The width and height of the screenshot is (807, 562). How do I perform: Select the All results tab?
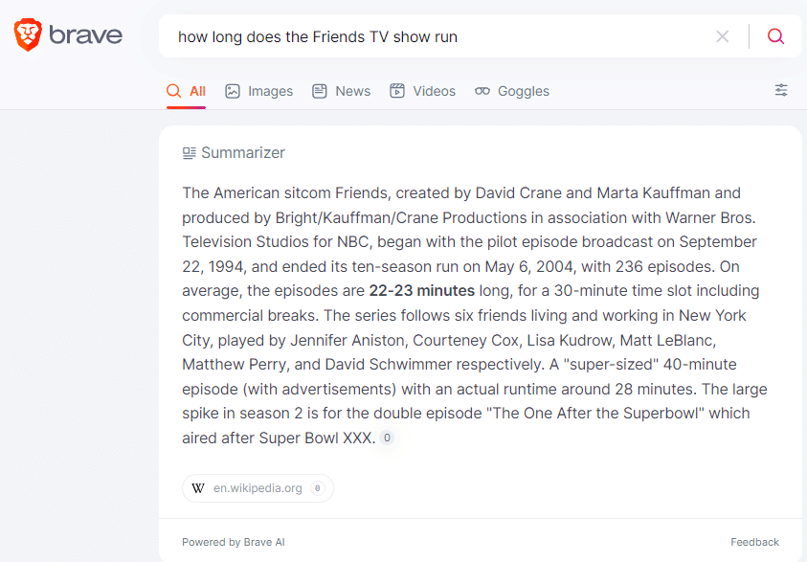pos(187,91)
